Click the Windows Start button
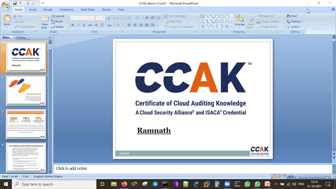The image size is (336, 189). pyautogui.click(x=6, y=184)
